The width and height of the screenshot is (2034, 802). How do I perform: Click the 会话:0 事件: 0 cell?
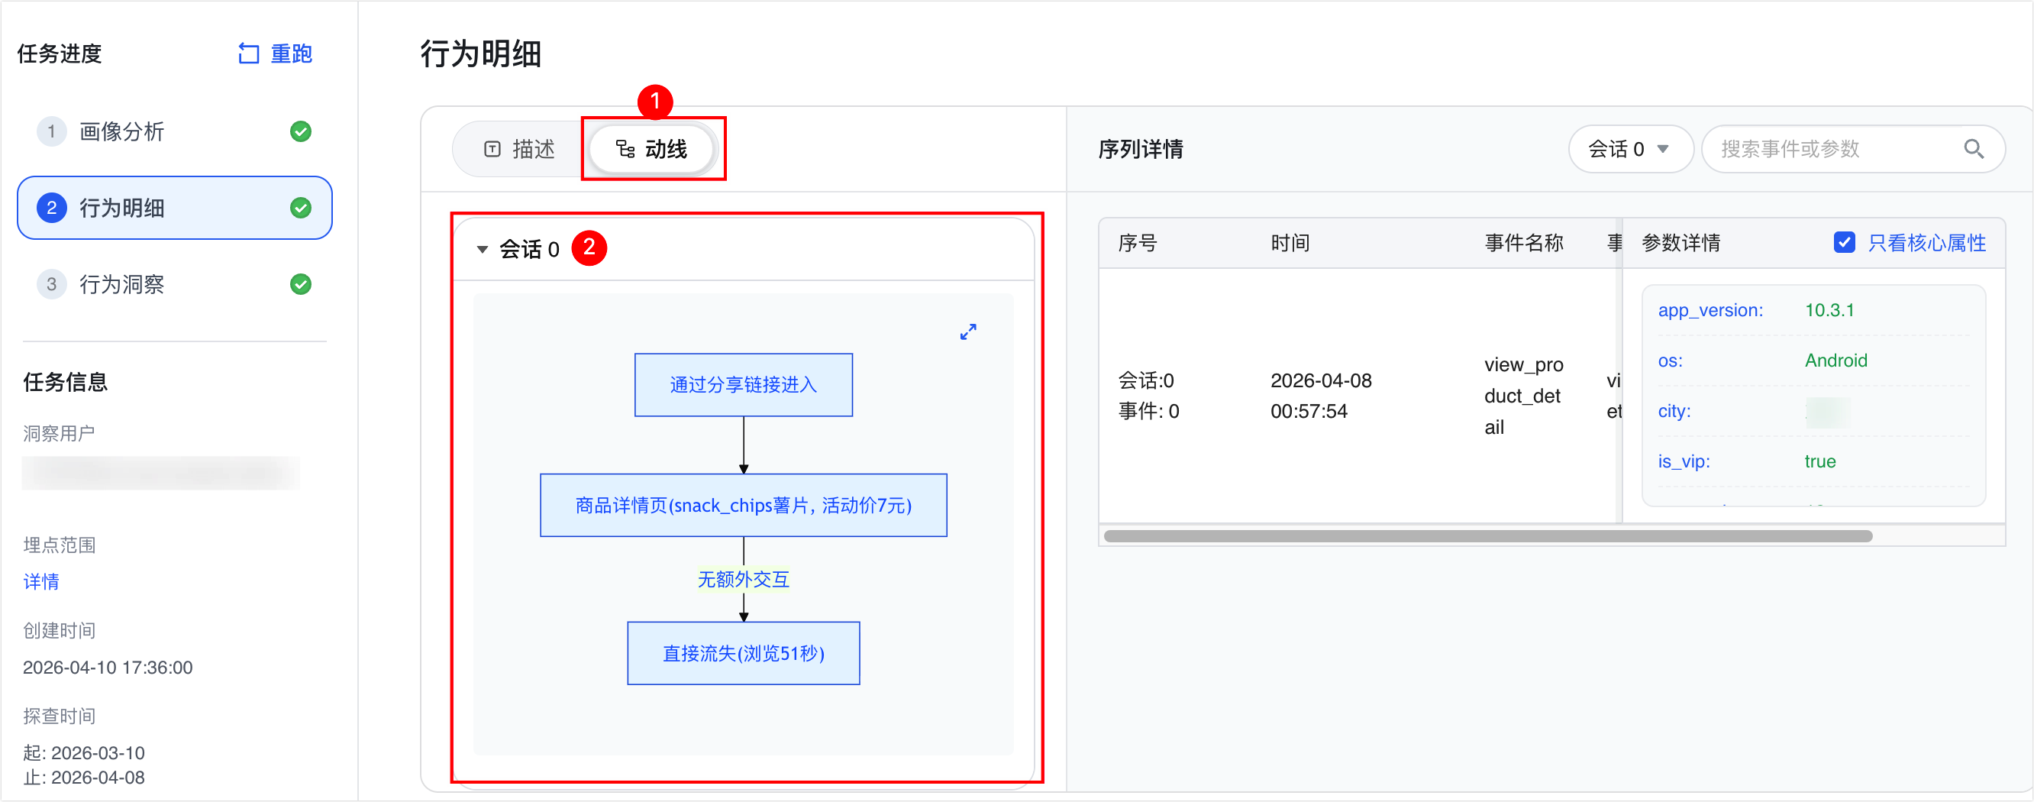click(1149, 396)
